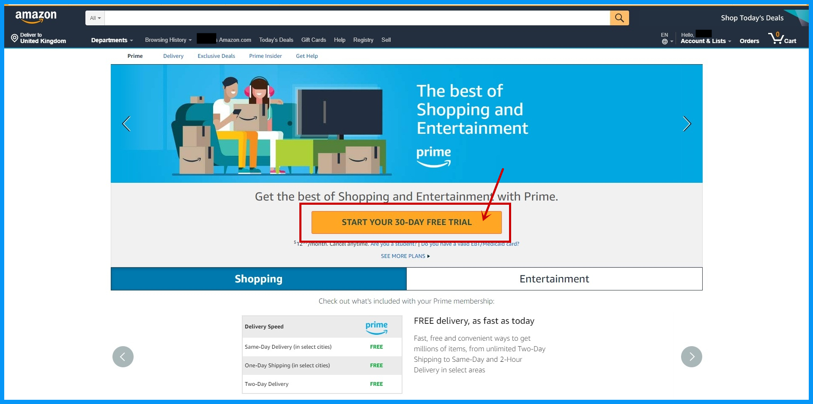Open Delivery in the Prime subnav

(x=173, y=56)
